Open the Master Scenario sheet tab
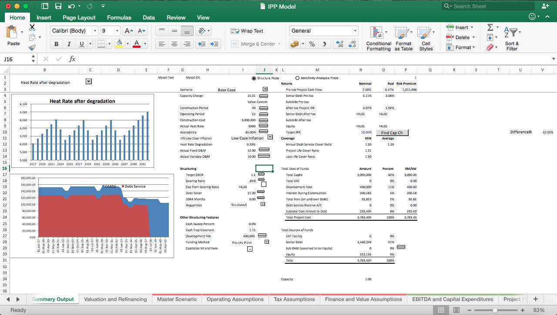Screen dimensions: 557x315 177,299
